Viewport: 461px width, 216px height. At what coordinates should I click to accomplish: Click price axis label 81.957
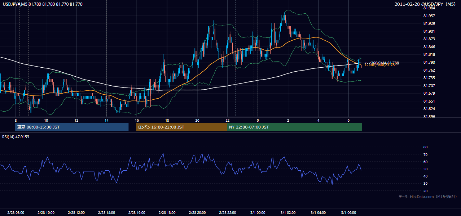(x=429, y=16)
